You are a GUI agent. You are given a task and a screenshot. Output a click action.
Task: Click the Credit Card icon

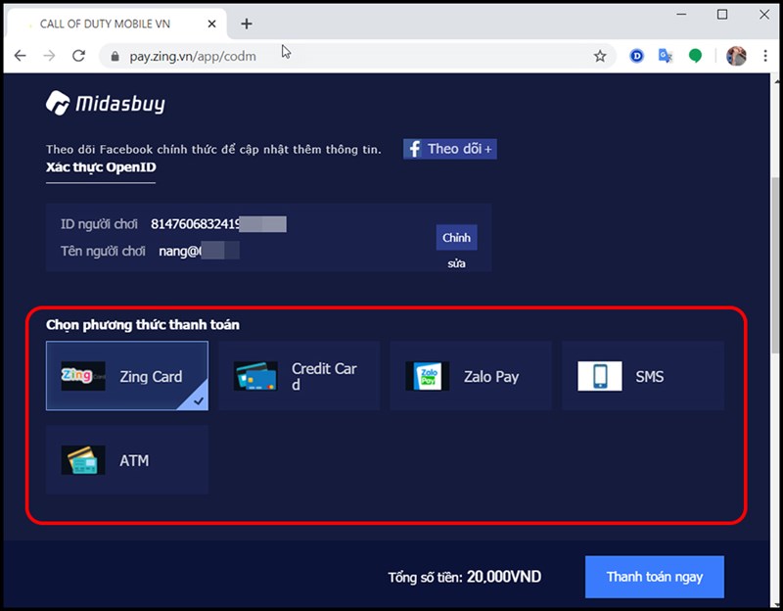pyautogui.click(x=255, y=376)
